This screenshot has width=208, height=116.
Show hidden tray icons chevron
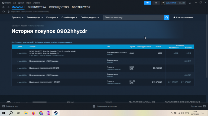coord(171,113)
